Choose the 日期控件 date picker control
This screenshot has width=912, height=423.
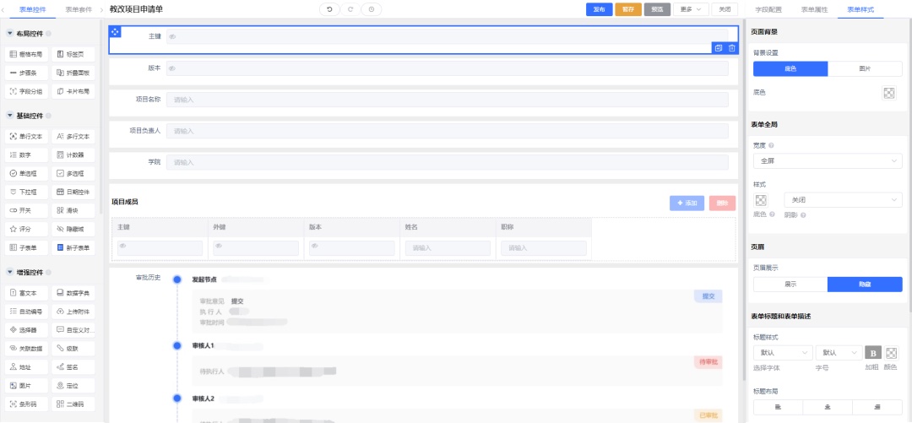(73, 192)
